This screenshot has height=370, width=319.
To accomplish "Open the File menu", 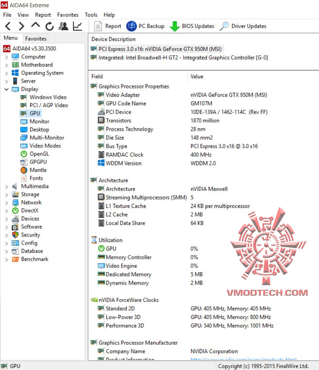I will 7,15.
